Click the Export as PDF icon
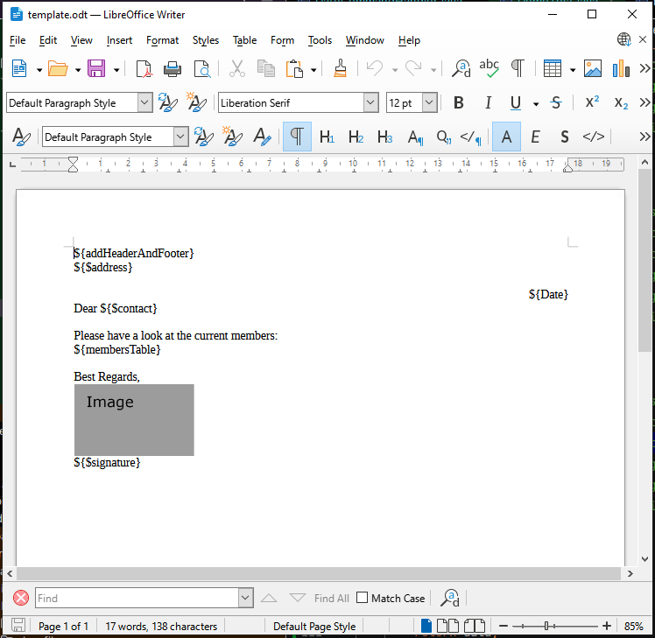 (x=144, y=69)
